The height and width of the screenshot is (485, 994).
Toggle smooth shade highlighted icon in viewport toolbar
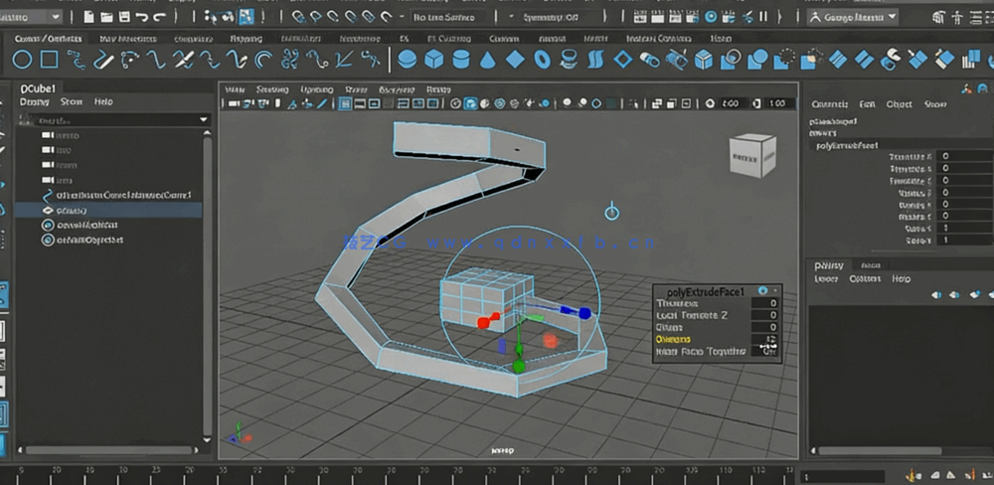pyautogui.click(x=470, y=103)
